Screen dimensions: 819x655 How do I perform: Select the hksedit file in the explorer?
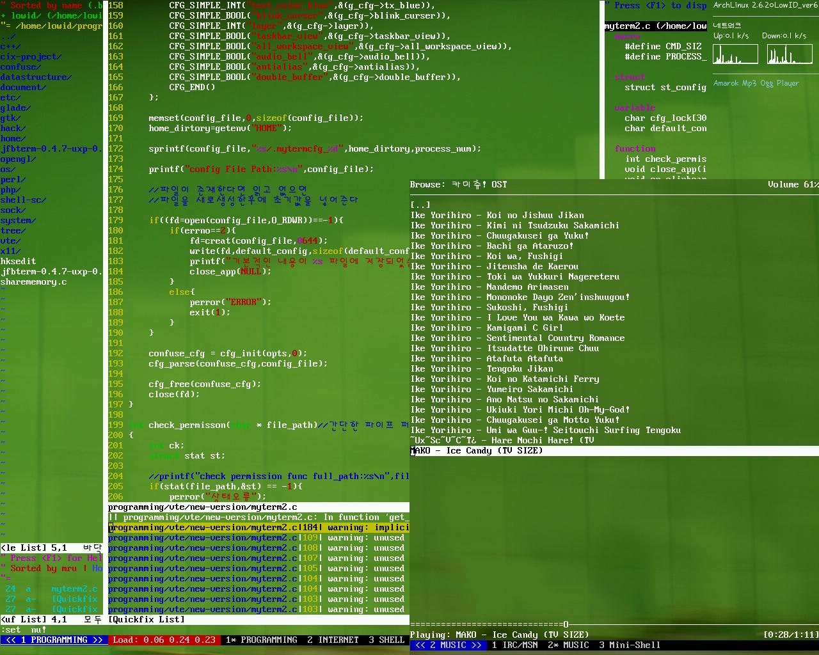coord(19,261)
